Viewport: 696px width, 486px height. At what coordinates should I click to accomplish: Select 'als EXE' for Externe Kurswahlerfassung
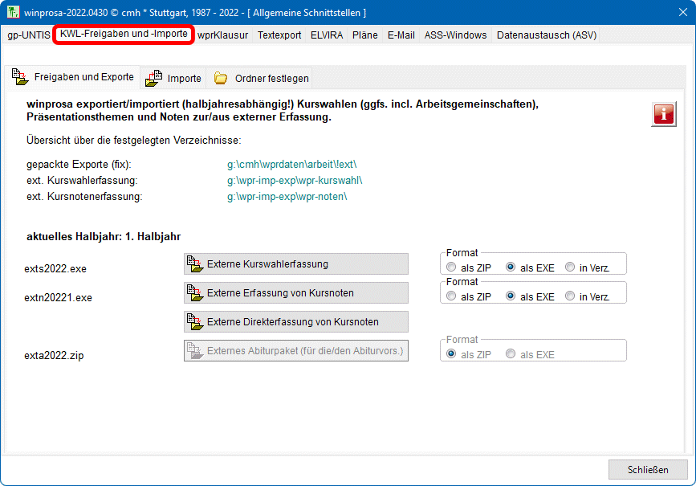pos(511,268)
